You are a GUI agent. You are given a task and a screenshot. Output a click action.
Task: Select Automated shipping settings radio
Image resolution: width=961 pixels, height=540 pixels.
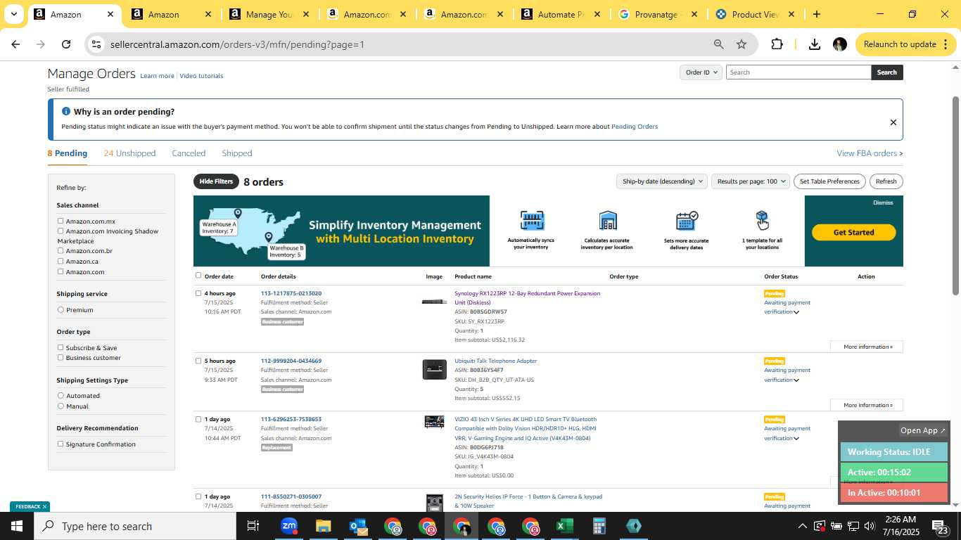(x=61, y=395)
